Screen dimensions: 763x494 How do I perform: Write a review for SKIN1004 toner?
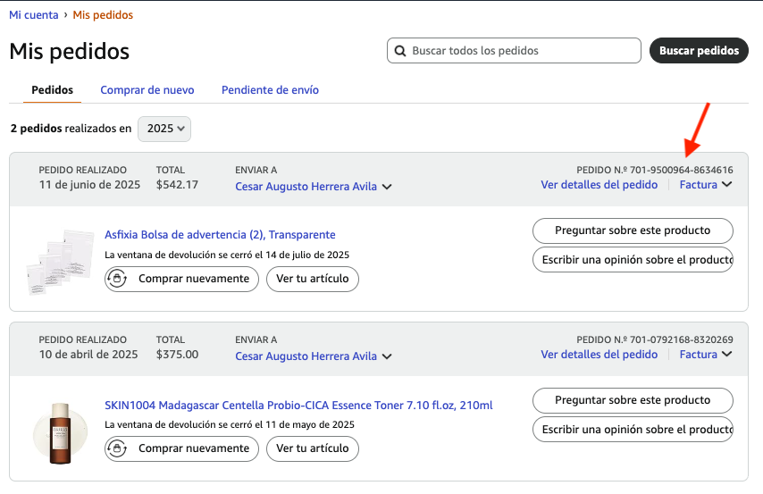click(x=633, y=430)
